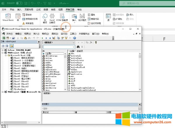Screen dimensions: 175x128
Task: Select Sheet11 (图表美化) in project tree
Action: [x=21, y=63]
